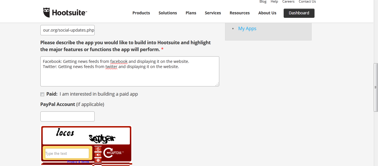Open the About Us menu
The height and width of the screenshot is (166, 378).
[x=267, y=13]
